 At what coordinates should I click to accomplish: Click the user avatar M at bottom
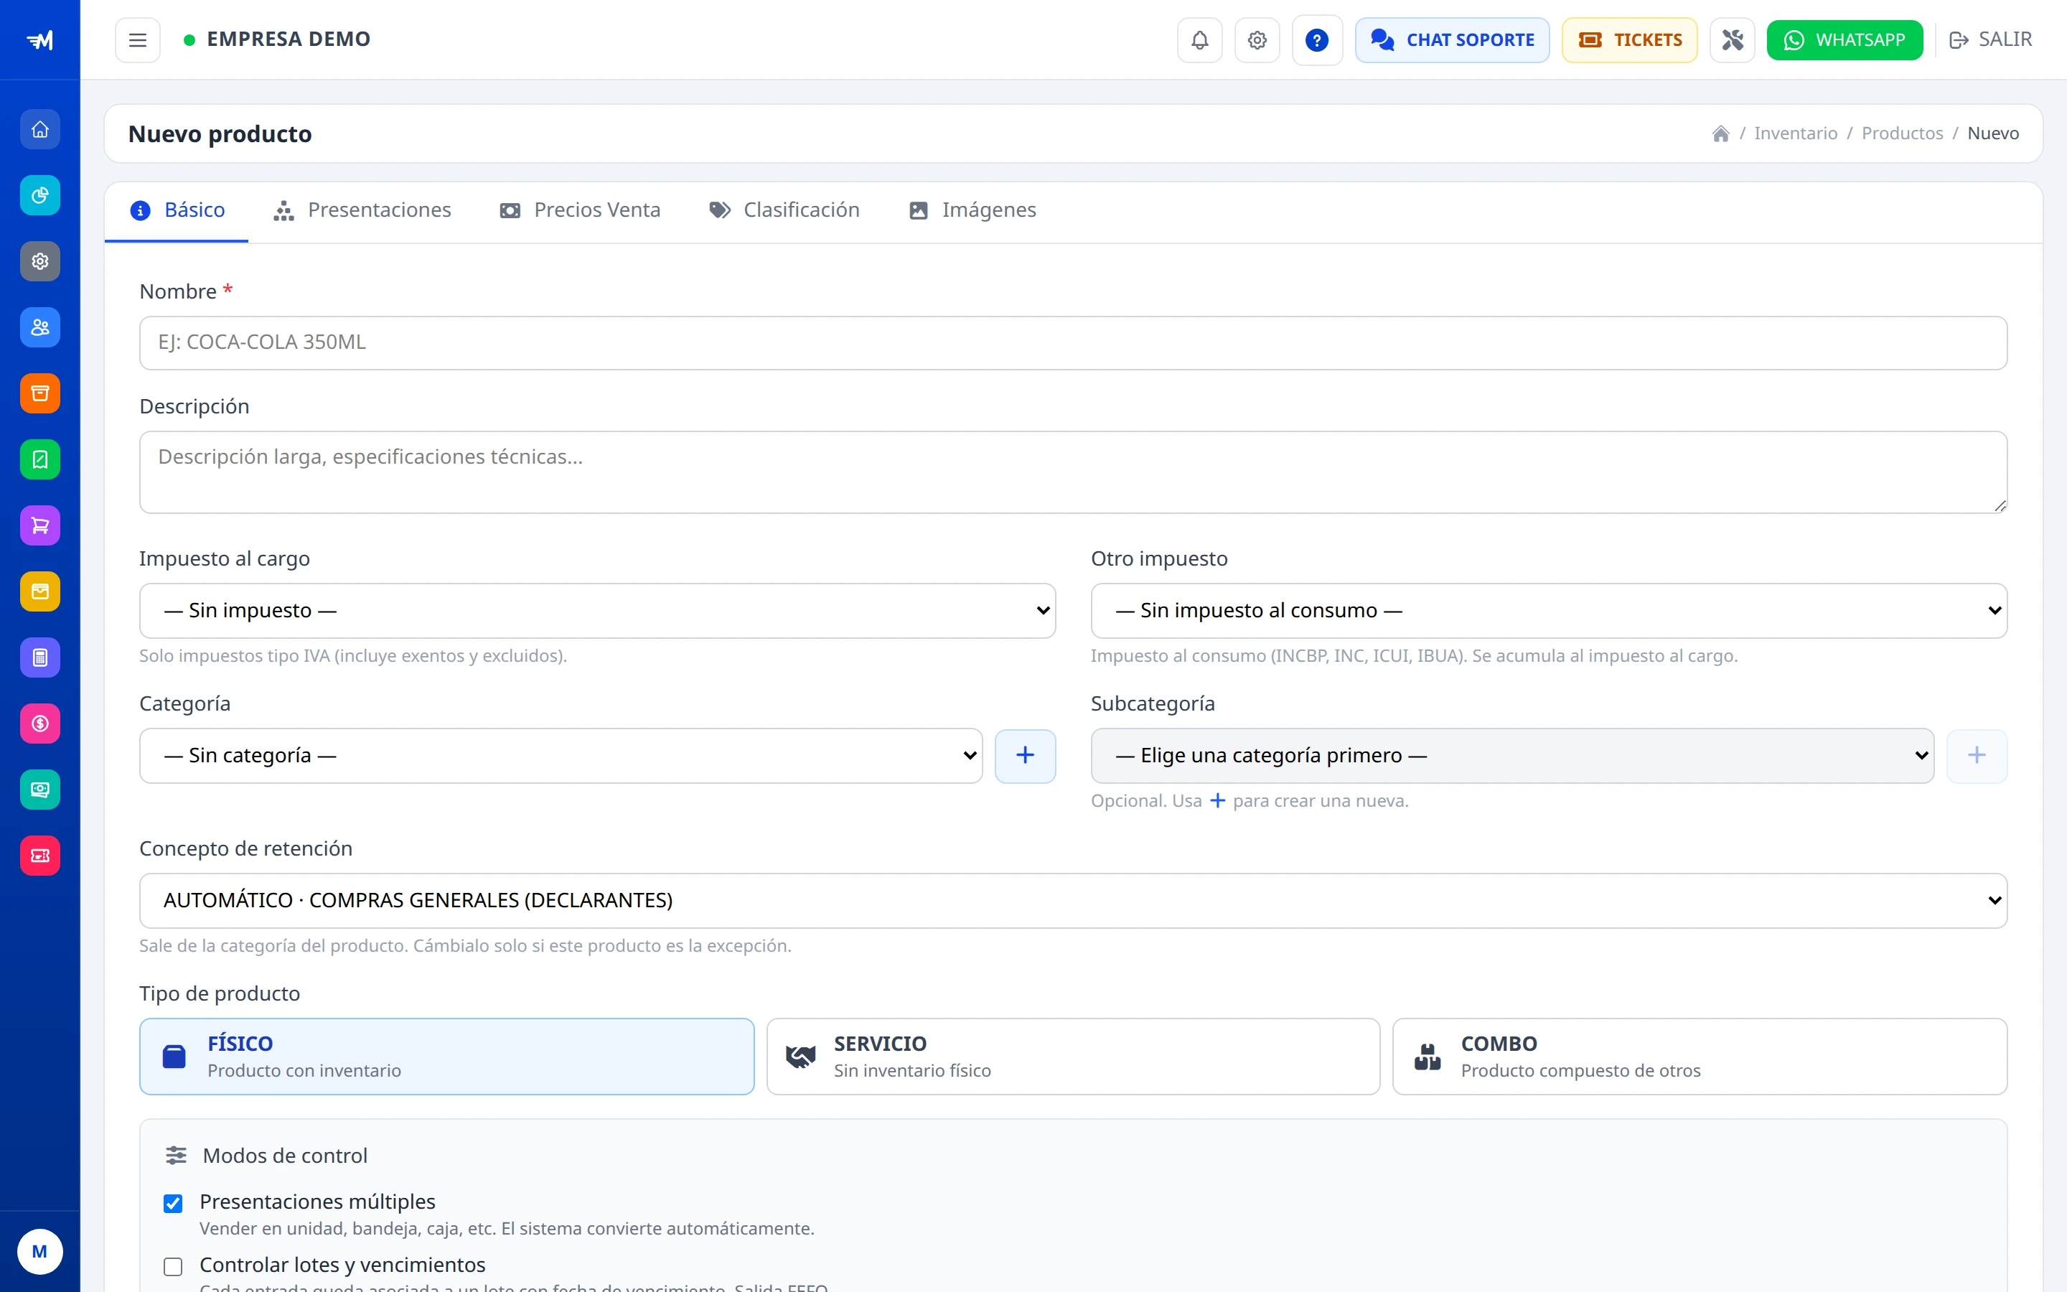coord(40,1252)
